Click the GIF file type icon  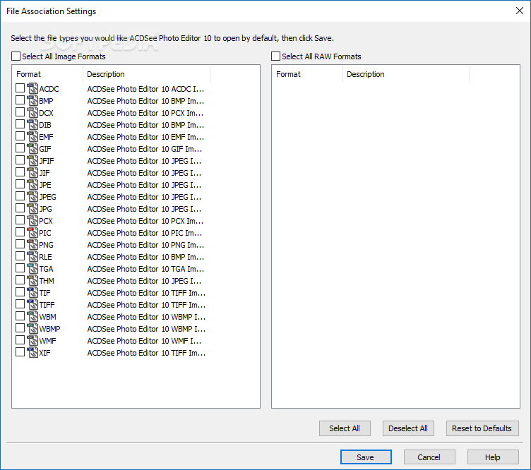click(32, 148)
